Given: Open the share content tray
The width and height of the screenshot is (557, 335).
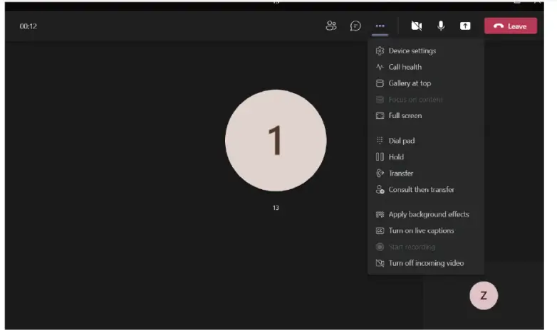Looking at the screenshot, I should click(465, 26).
